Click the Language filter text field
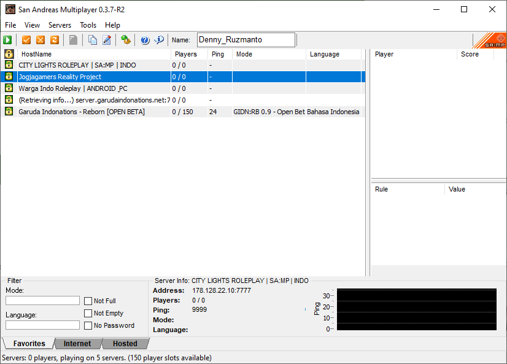The width and height of the screenshot is (507, 364). (x=43, y=325)
